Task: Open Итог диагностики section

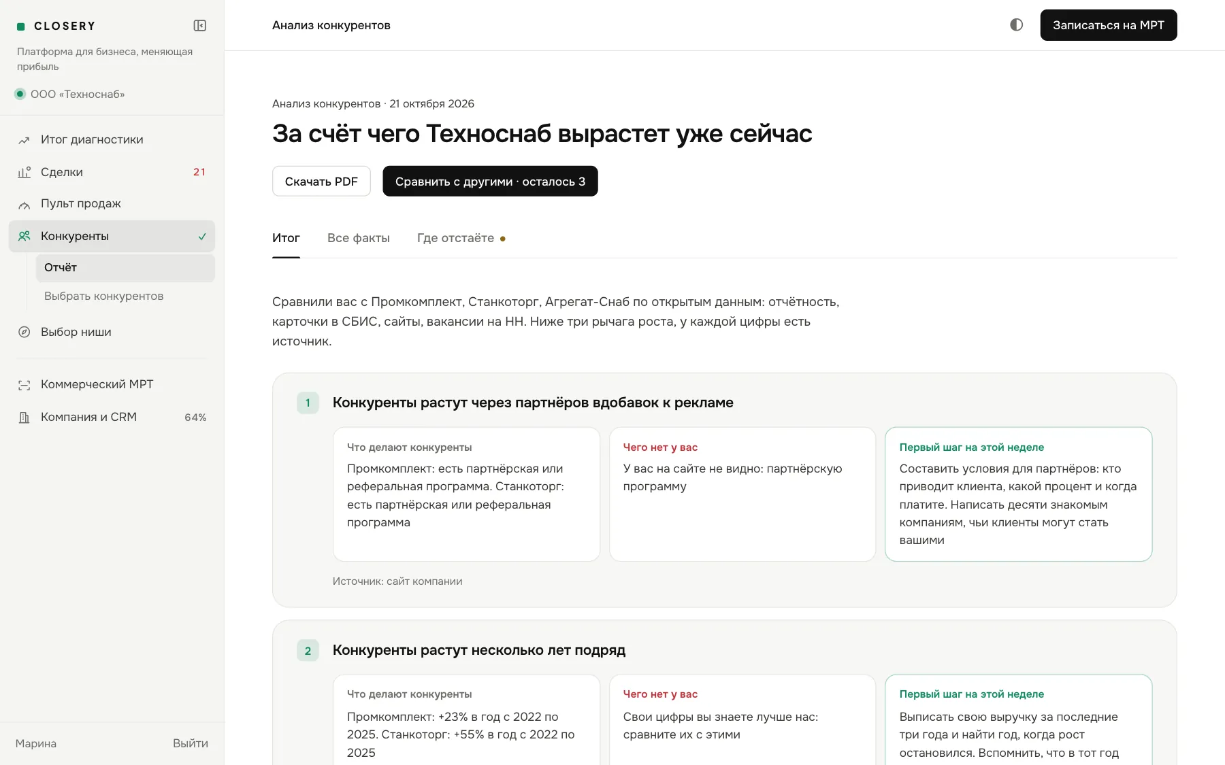Action: point(112,139)
